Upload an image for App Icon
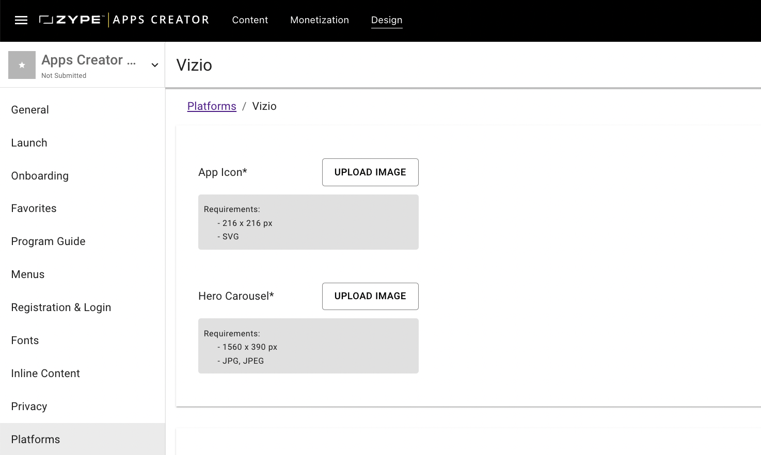Screen dimensions: 761x455 [370, 172]
